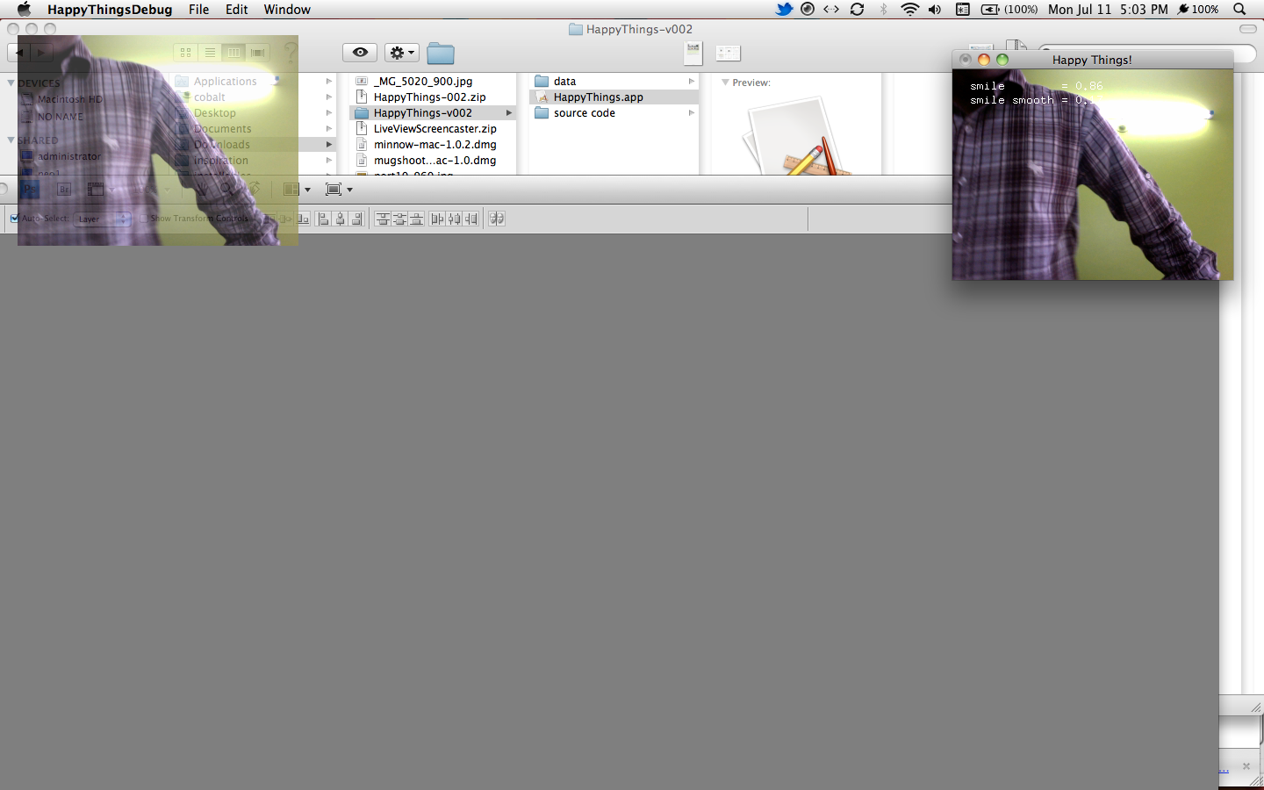Select the data folder
Screen dimensions: 1264x790
coord(614,82)
